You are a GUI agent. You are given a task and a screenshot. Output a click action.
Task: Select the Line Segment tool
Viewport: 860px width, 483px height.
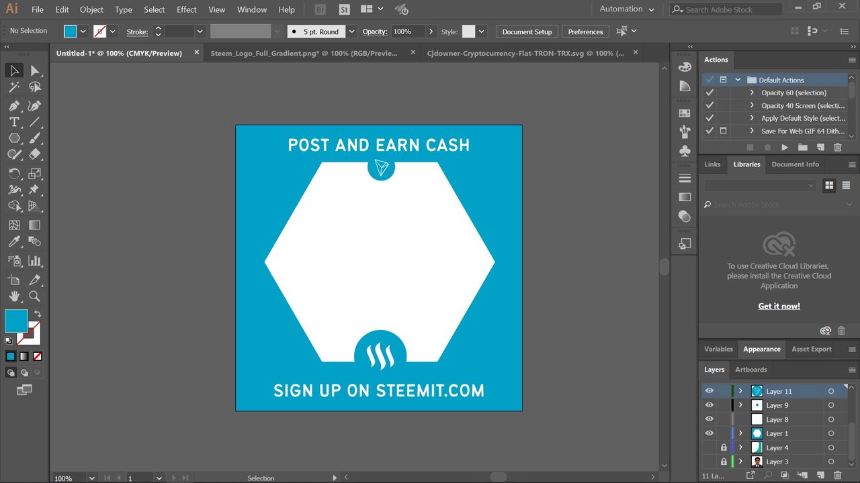35,122
